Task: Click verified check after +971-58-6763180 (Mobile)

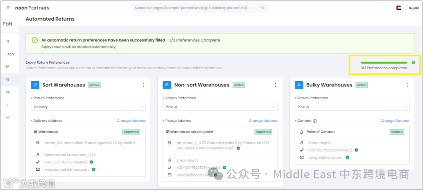Action: coord(91,162)
